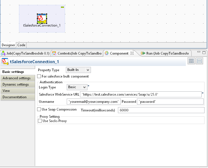Click the tSalesforceConnection_1 title in Component header
Image resolution: width=208 pixels, height=168 pixels.
pyautogui.click(x=34, y=62)
